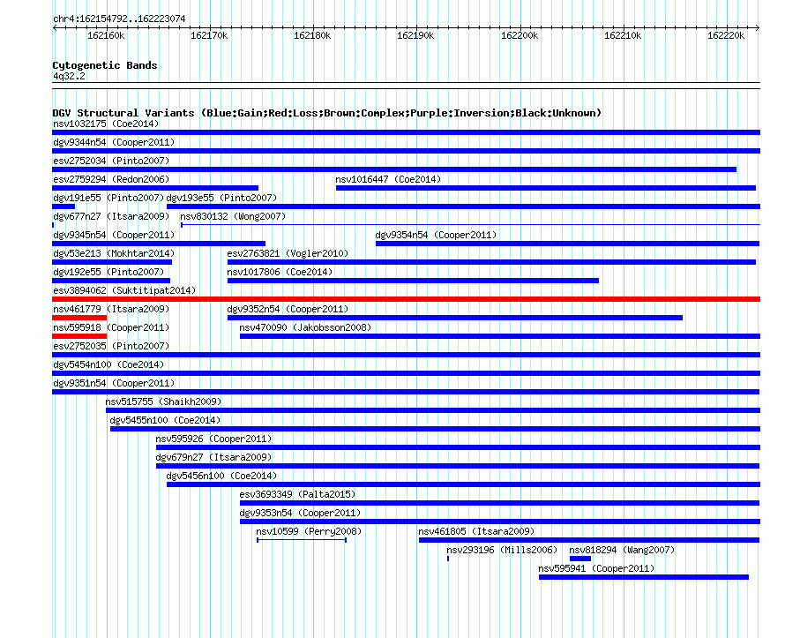The image size is (785, 638).
Task: Select the dgv9345n54 (Cooper2011) label
Action: coord(114,235)
